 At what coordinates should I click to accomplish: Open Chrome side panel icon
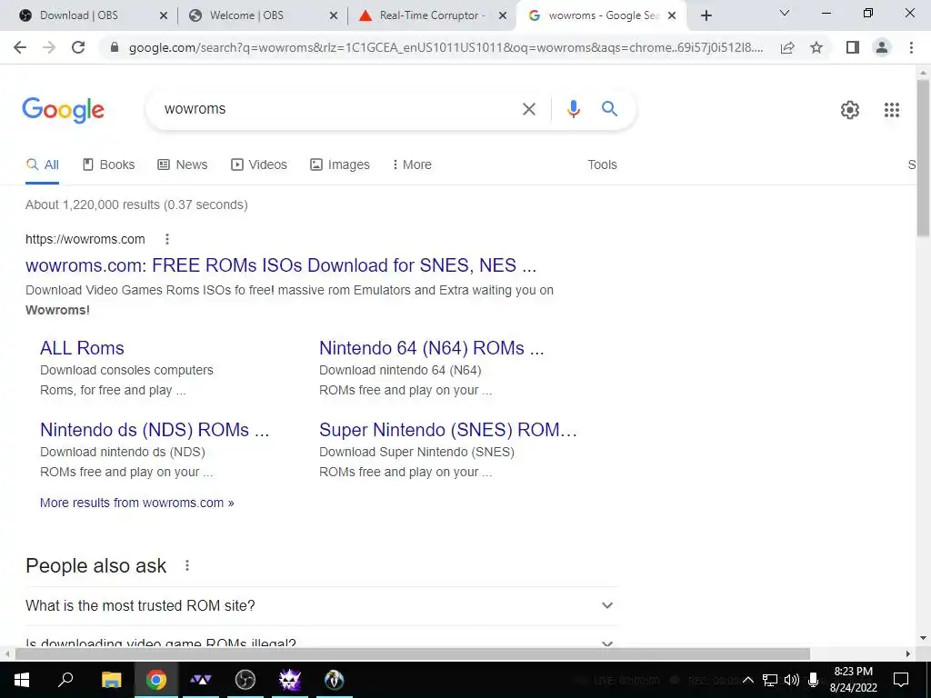853,47
